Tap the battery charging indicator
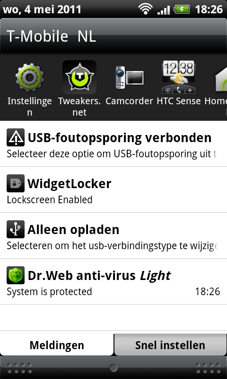 coord(182,9)
